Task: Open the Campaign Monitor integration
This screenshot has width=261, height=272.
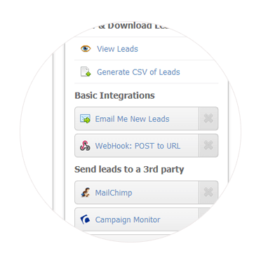Action: click(x=128, y=219)
